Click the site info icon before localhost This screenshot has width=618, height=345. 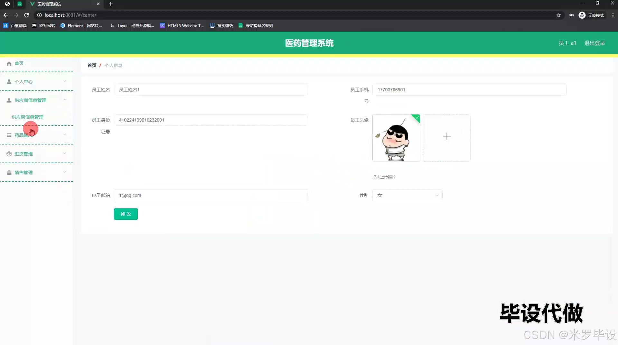click(39, 15)
